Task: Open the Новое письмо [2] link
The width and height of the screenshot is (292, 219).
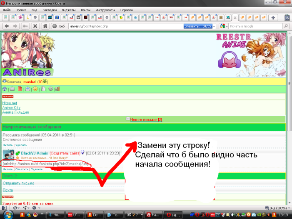Action: pyautogui.click(x=146, y=119)
